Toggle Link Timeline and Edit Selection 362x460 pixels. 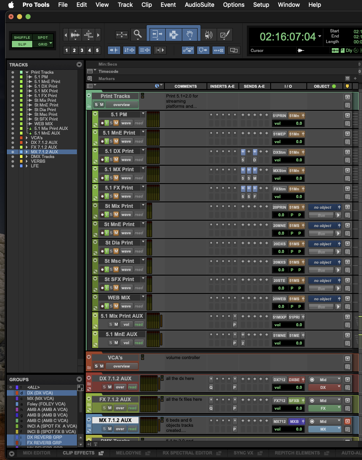coord(129,50)
